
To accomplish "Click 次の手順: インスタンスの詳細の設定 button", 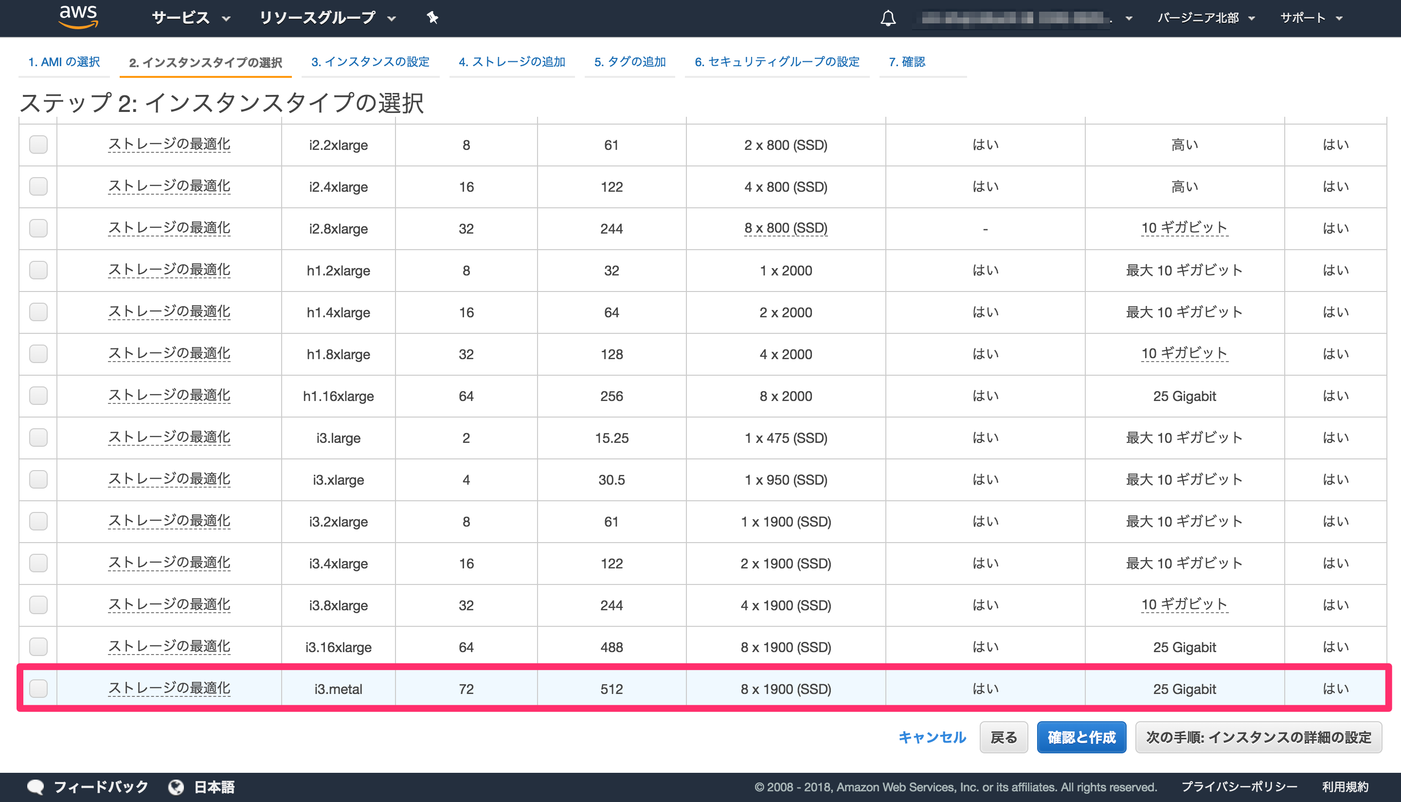I will pyautogui.click(x=1258, y=738).
